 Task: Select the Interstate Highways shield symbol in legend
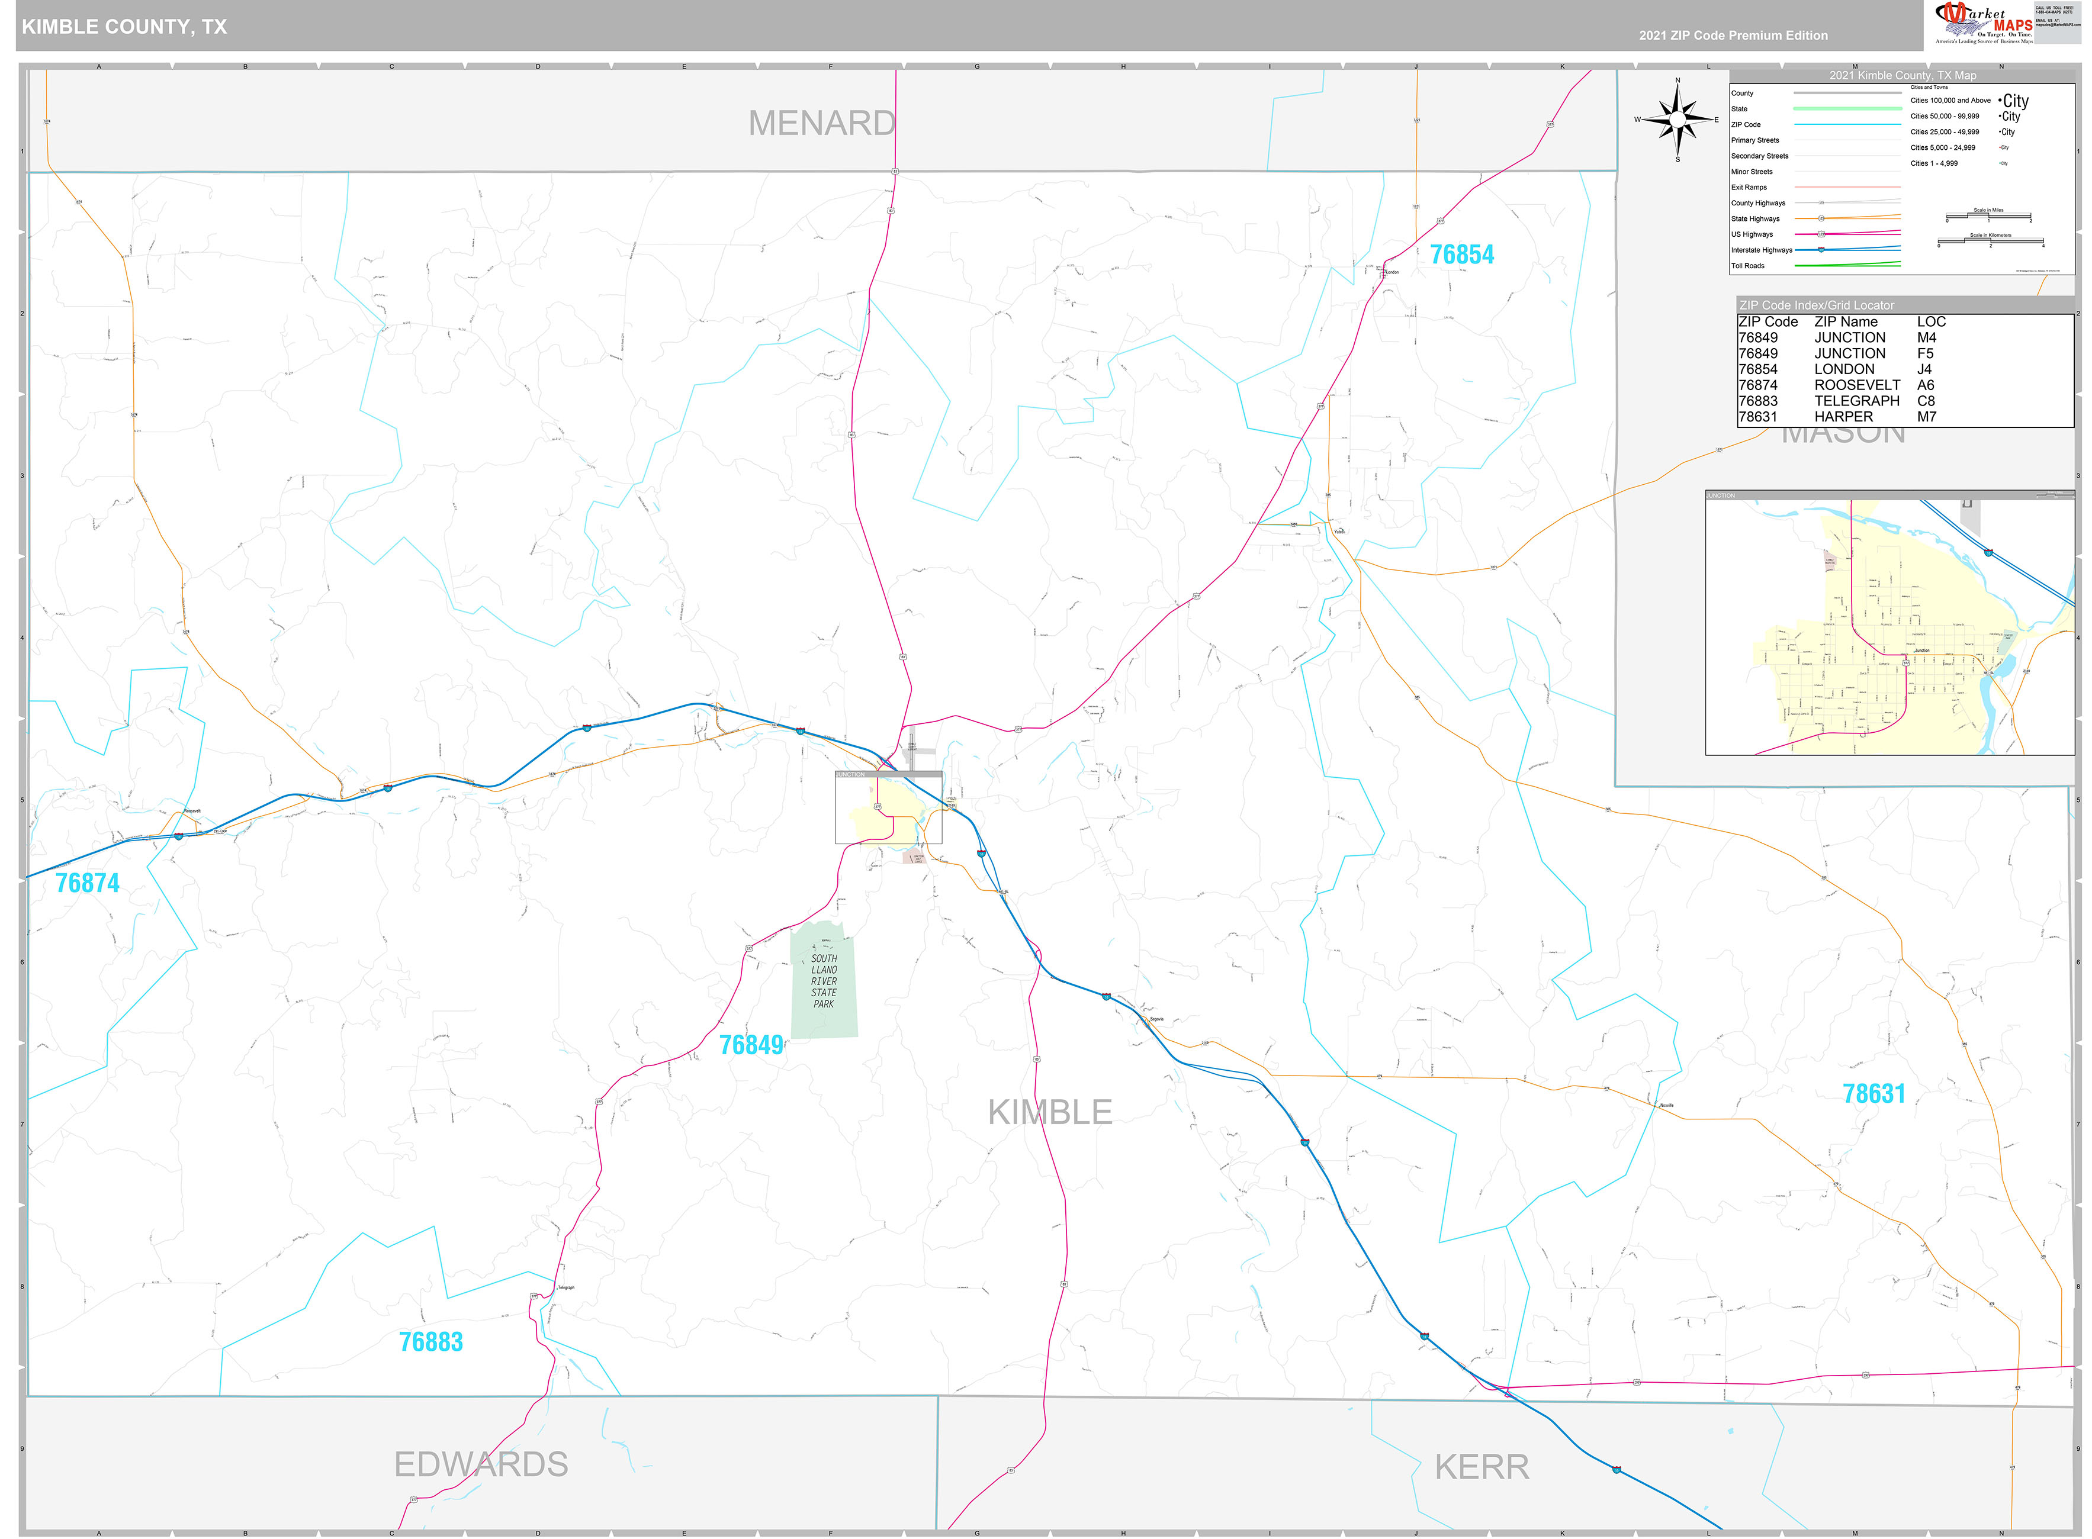click(x=1821, y=250)
